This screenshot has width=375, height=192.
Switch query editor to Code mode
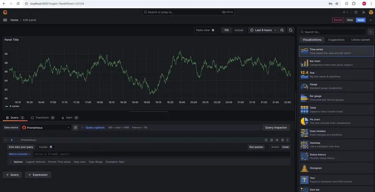(286, 147)
